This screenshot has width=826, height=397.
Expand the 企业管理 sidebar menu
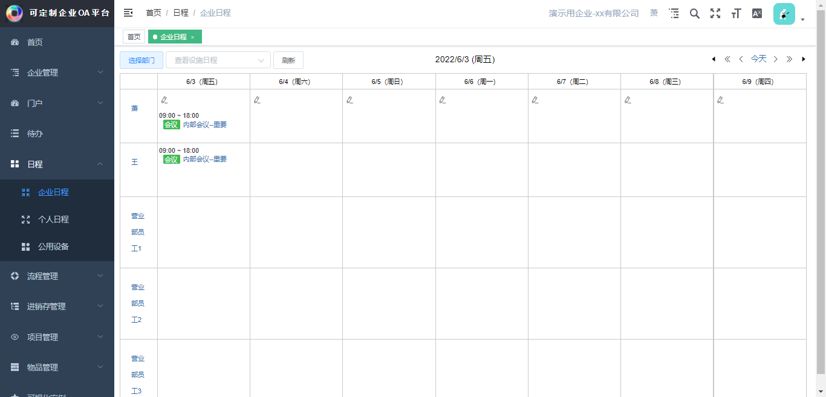point(57,73)
